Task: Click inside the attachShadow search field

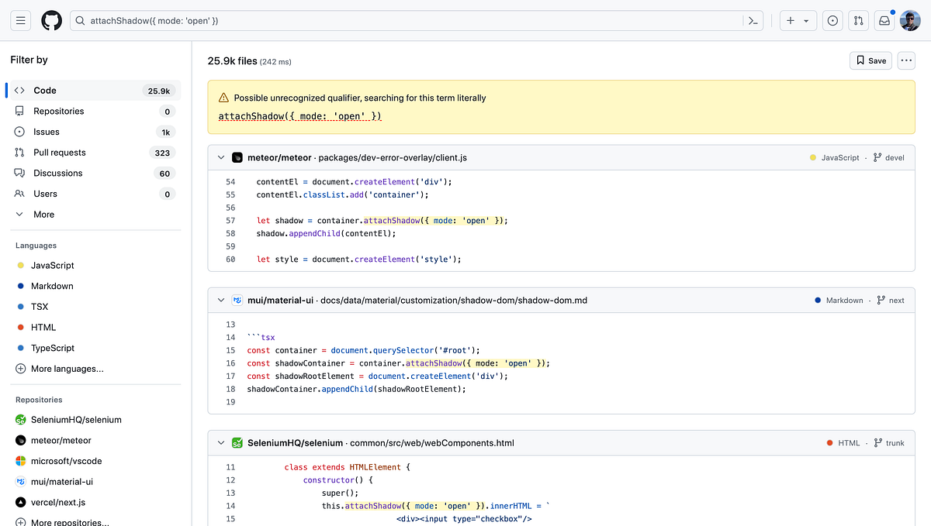Action: [233, 20]
